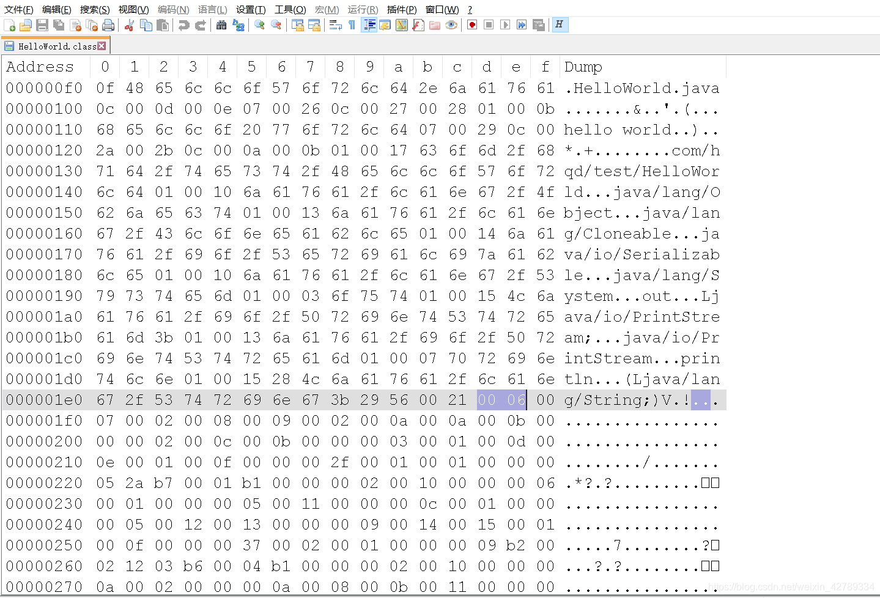Viewport: 880px width, 598px height.
Task: Click run macro multiple times icon
Action: click(x=522, y=25)
